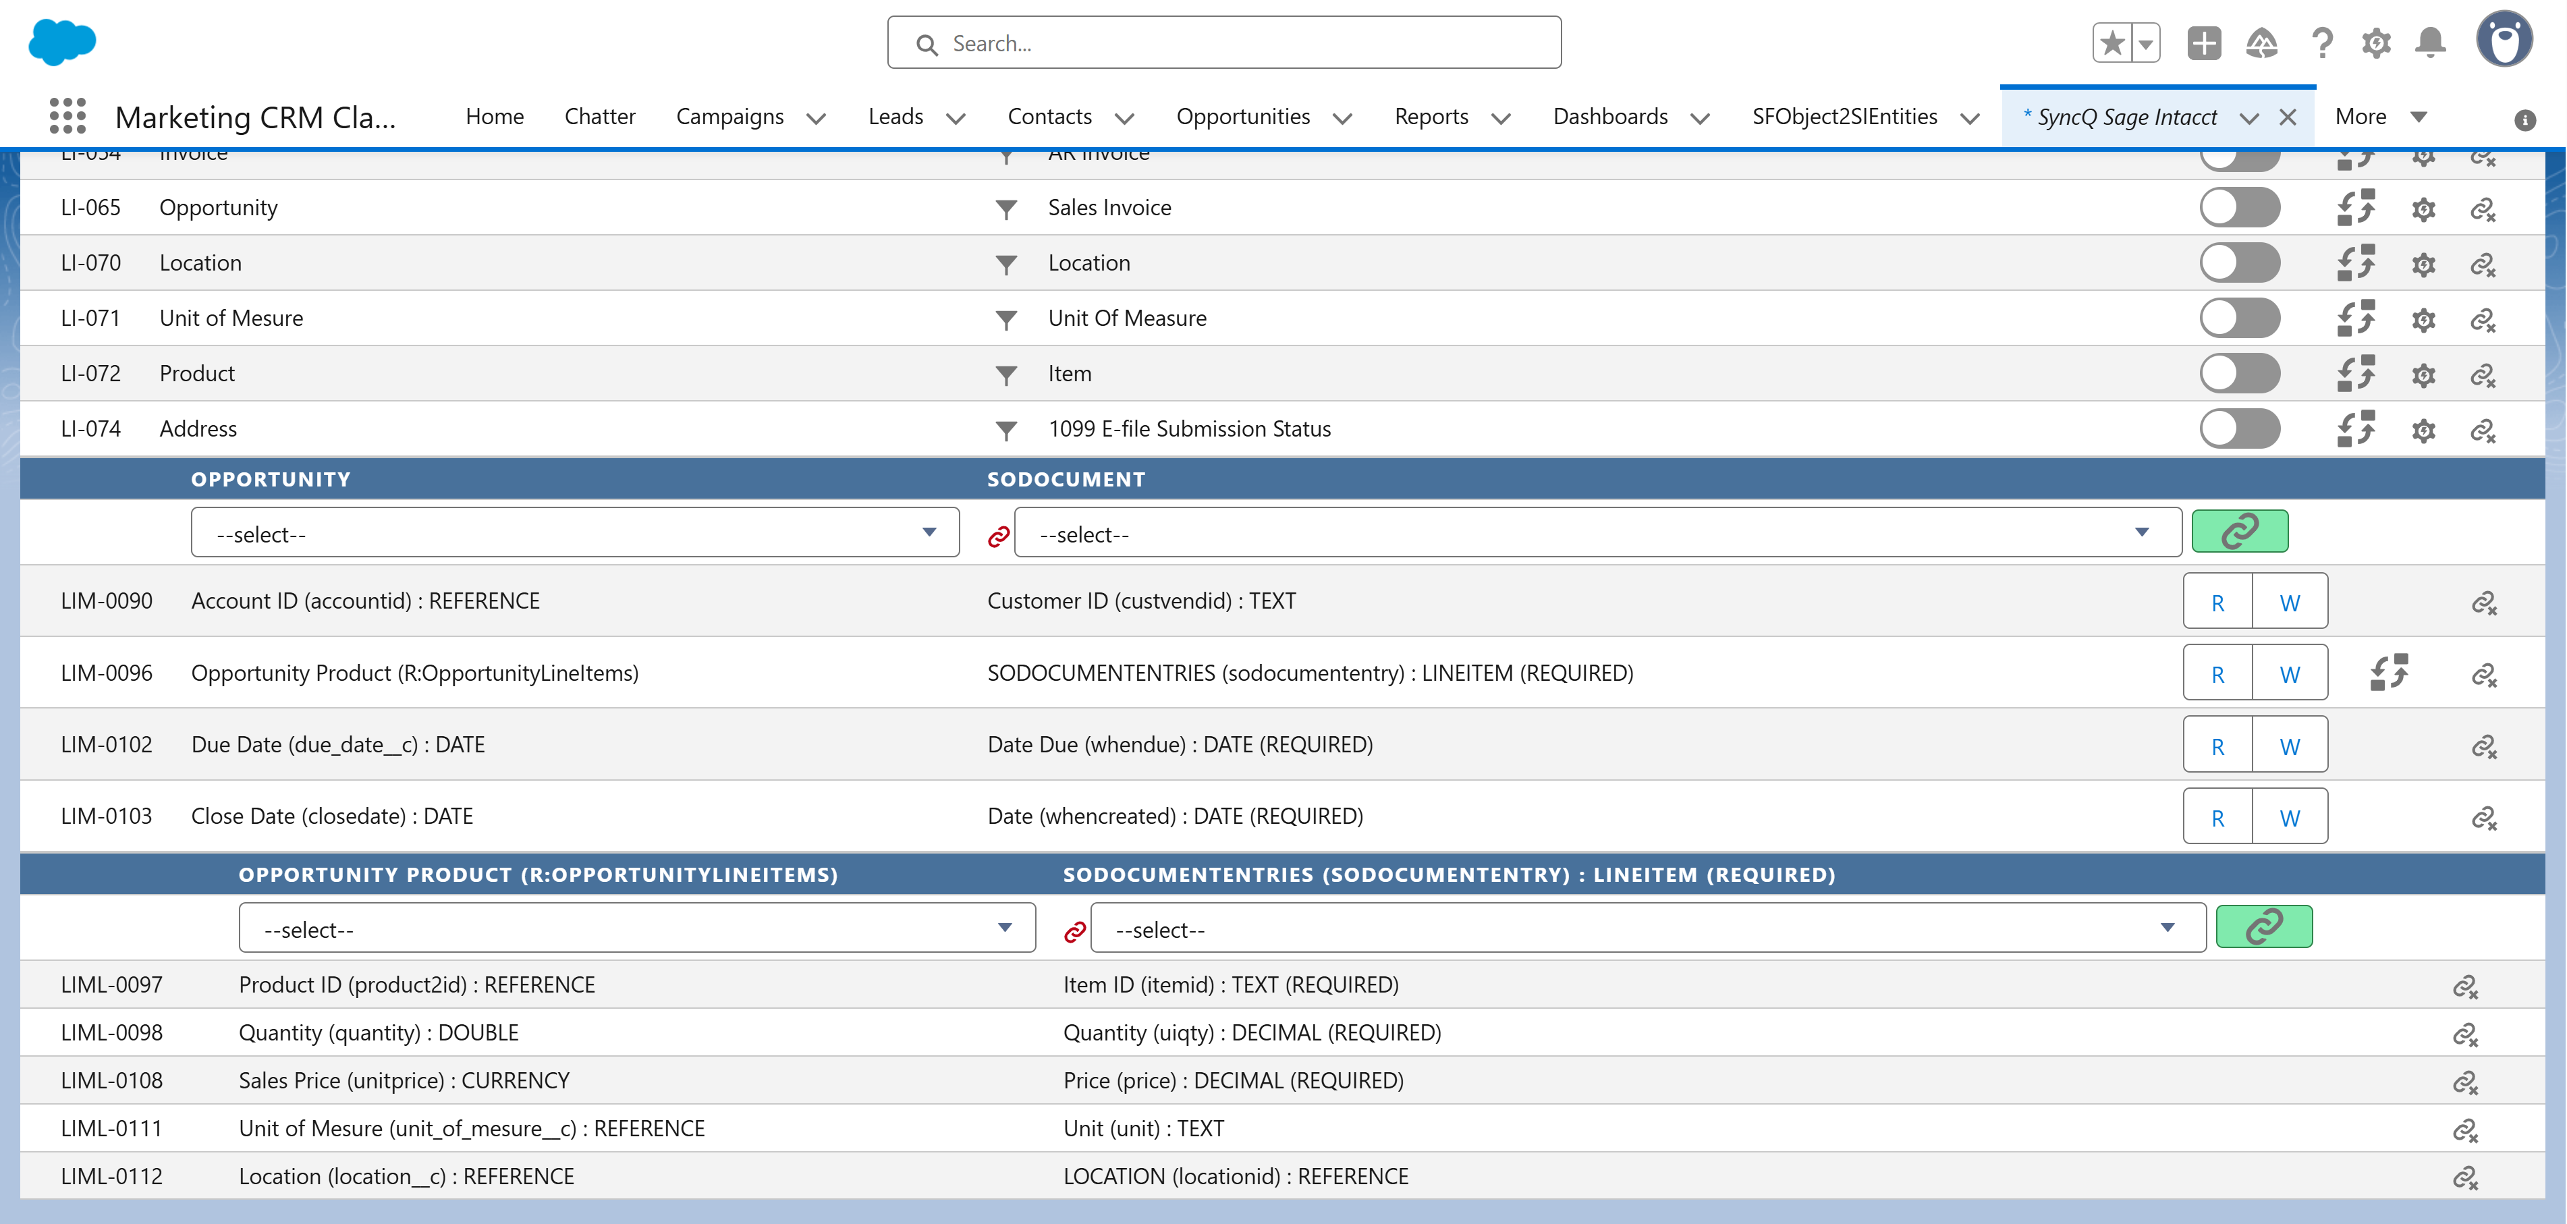The image size is (2567, 1224).
Task: Click the sync icon for LI-070 Location
Action: [x=2356, y=263]
